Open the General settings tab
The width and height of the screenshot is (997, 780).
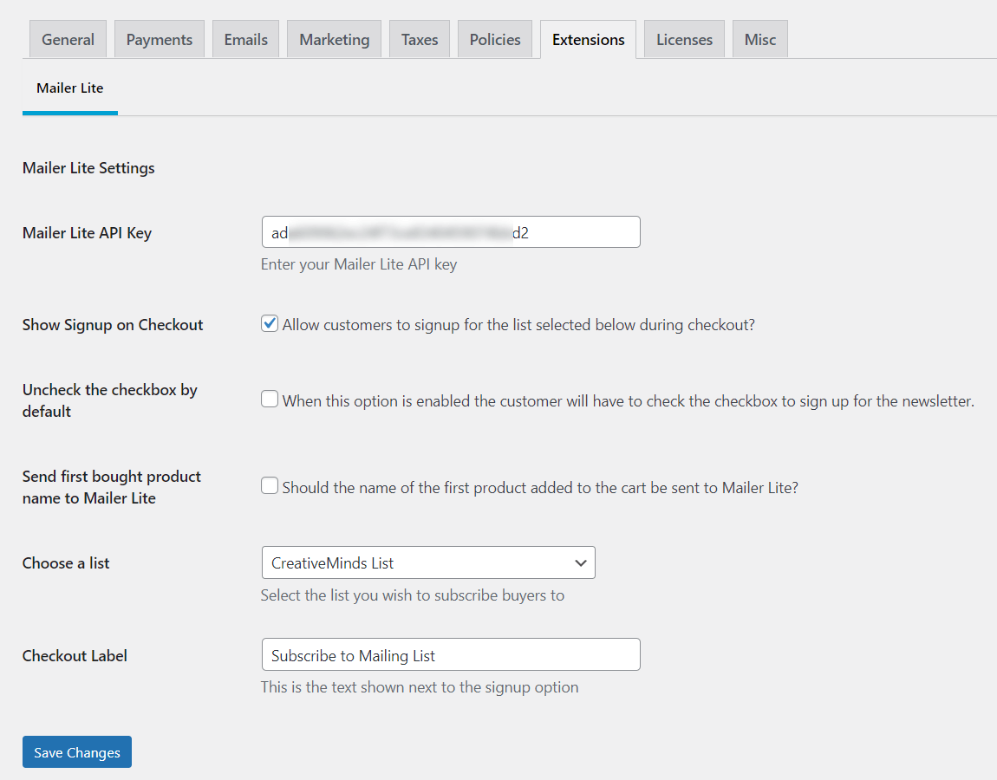[x=68, y=40]
